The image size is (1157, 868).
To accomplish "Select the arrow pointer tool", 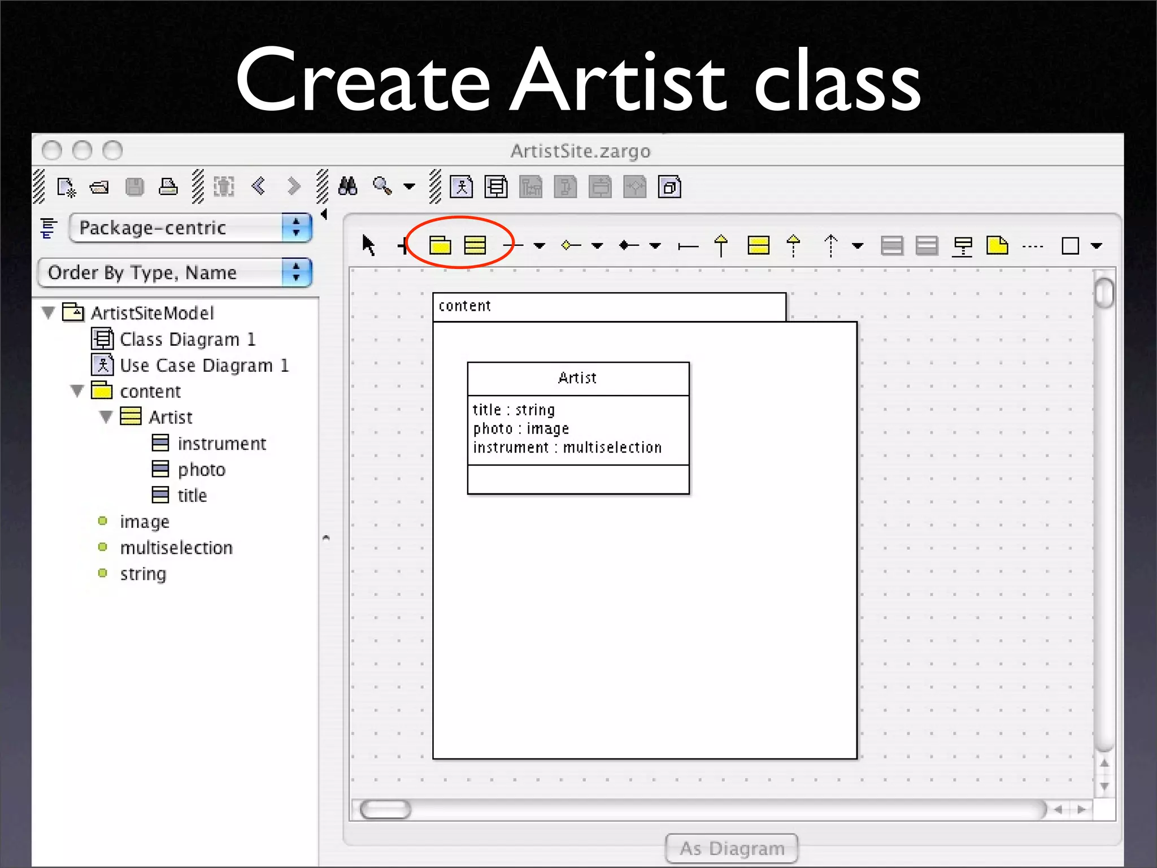I will click(x=368, y=245).
